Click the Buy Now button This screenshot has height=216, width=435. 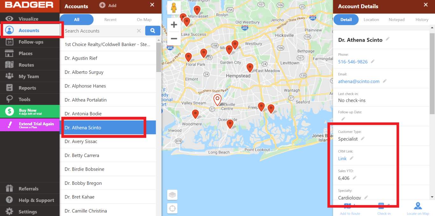(x=30, y=111)
